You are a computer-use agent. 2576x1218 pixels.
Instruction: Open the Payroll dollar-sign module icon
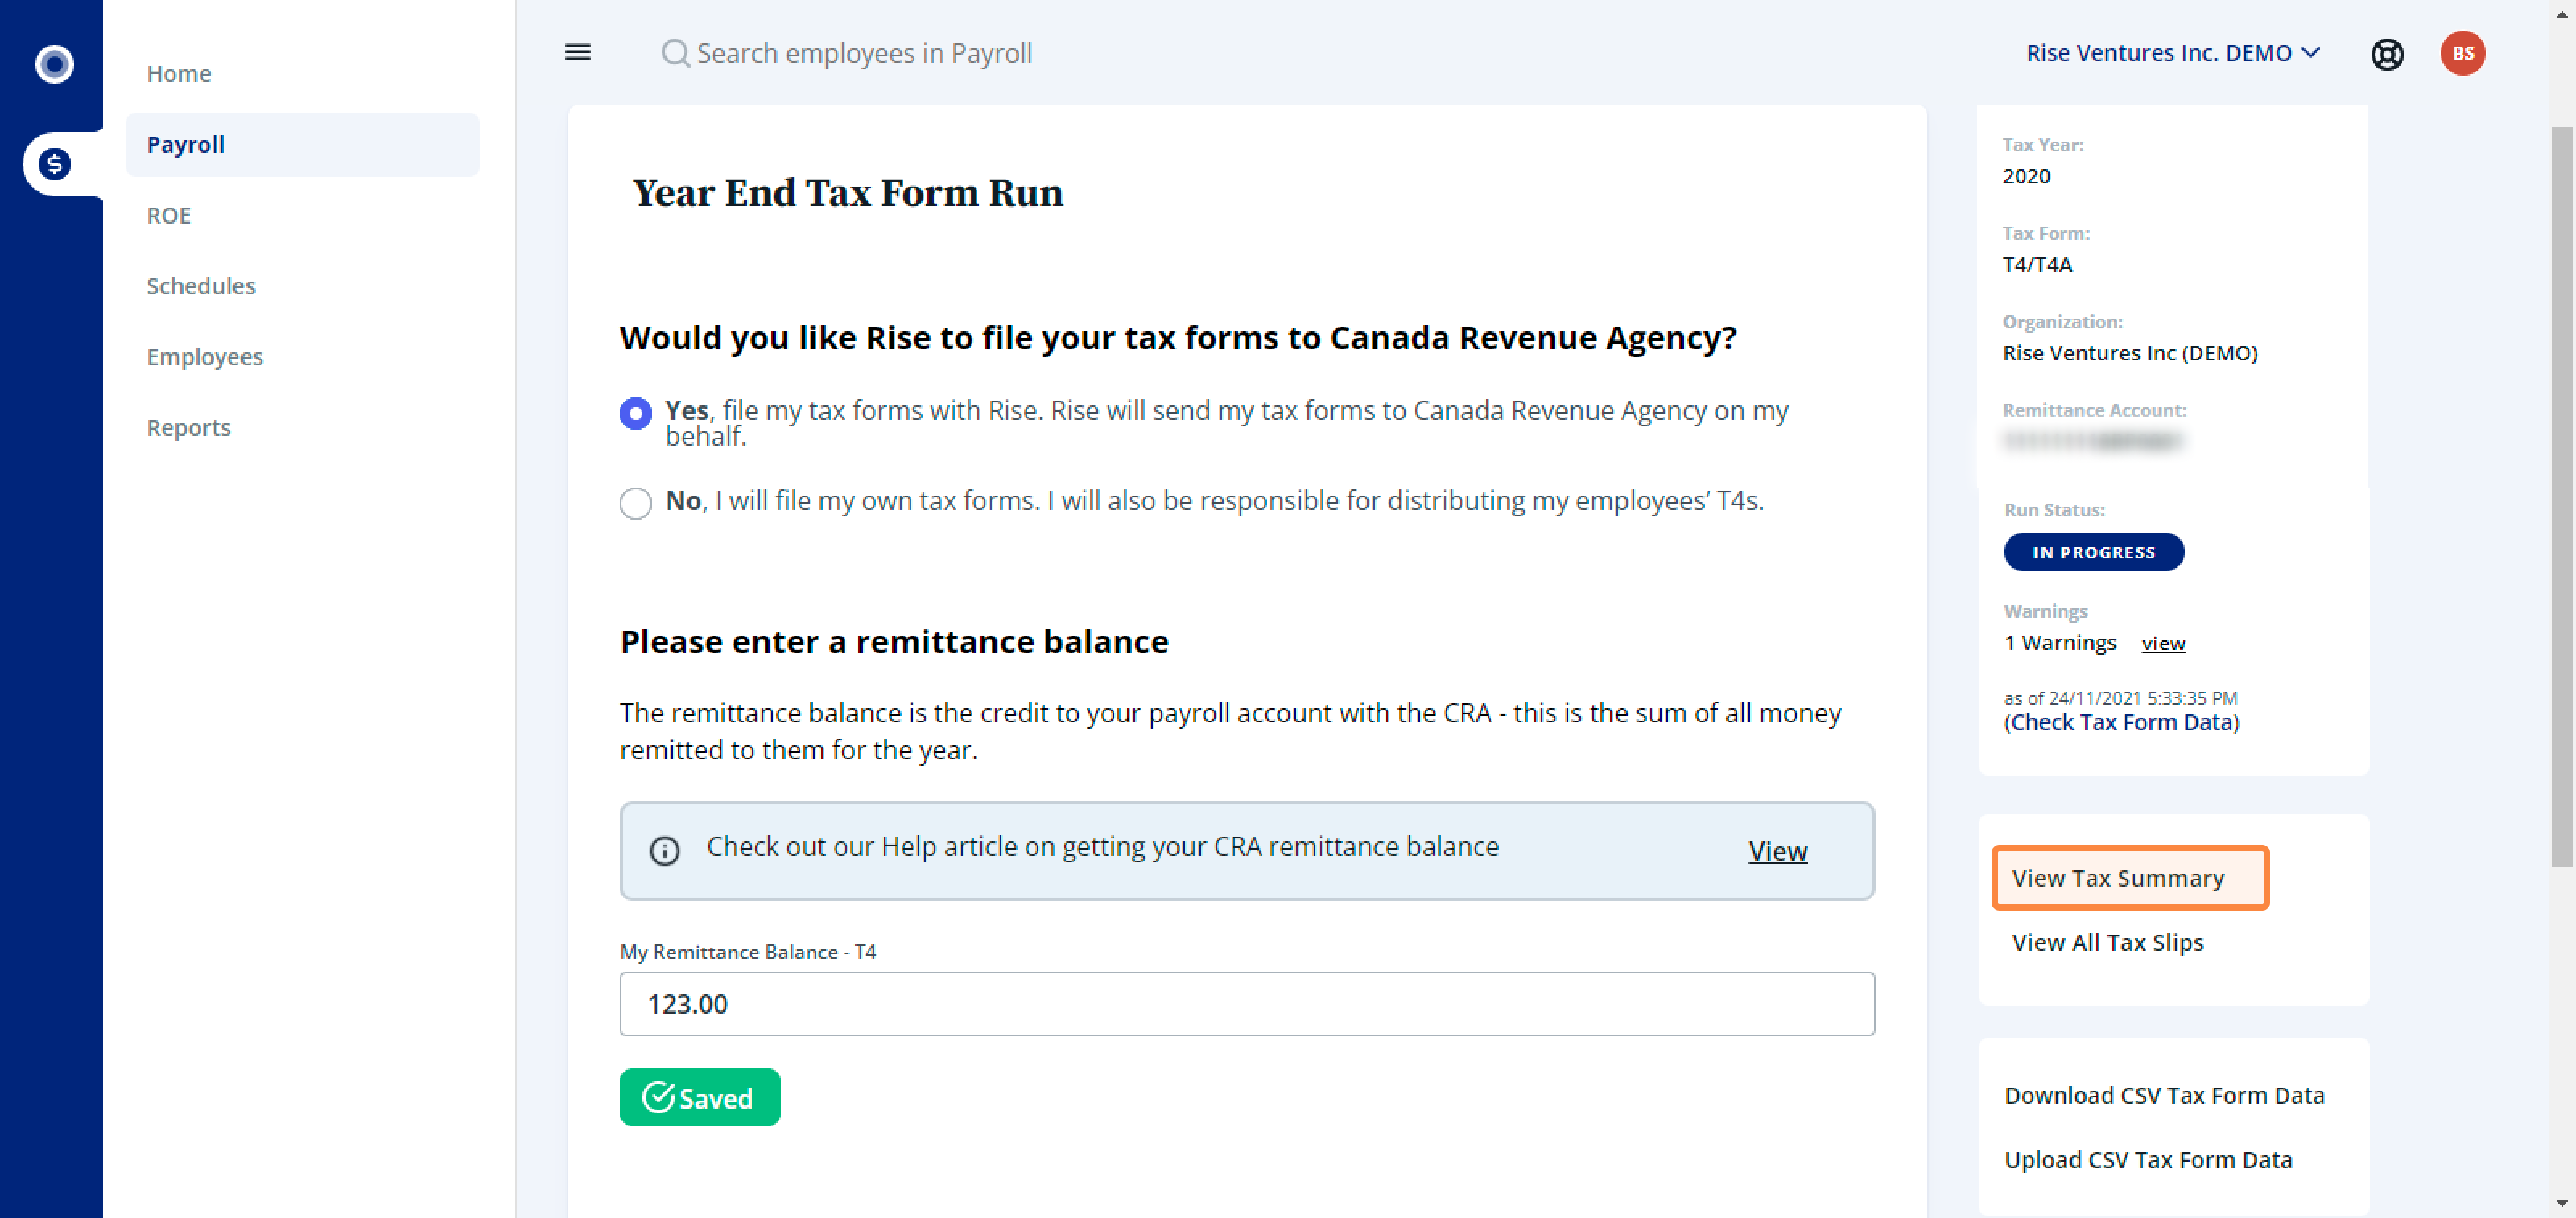click(x=54, y=164)
